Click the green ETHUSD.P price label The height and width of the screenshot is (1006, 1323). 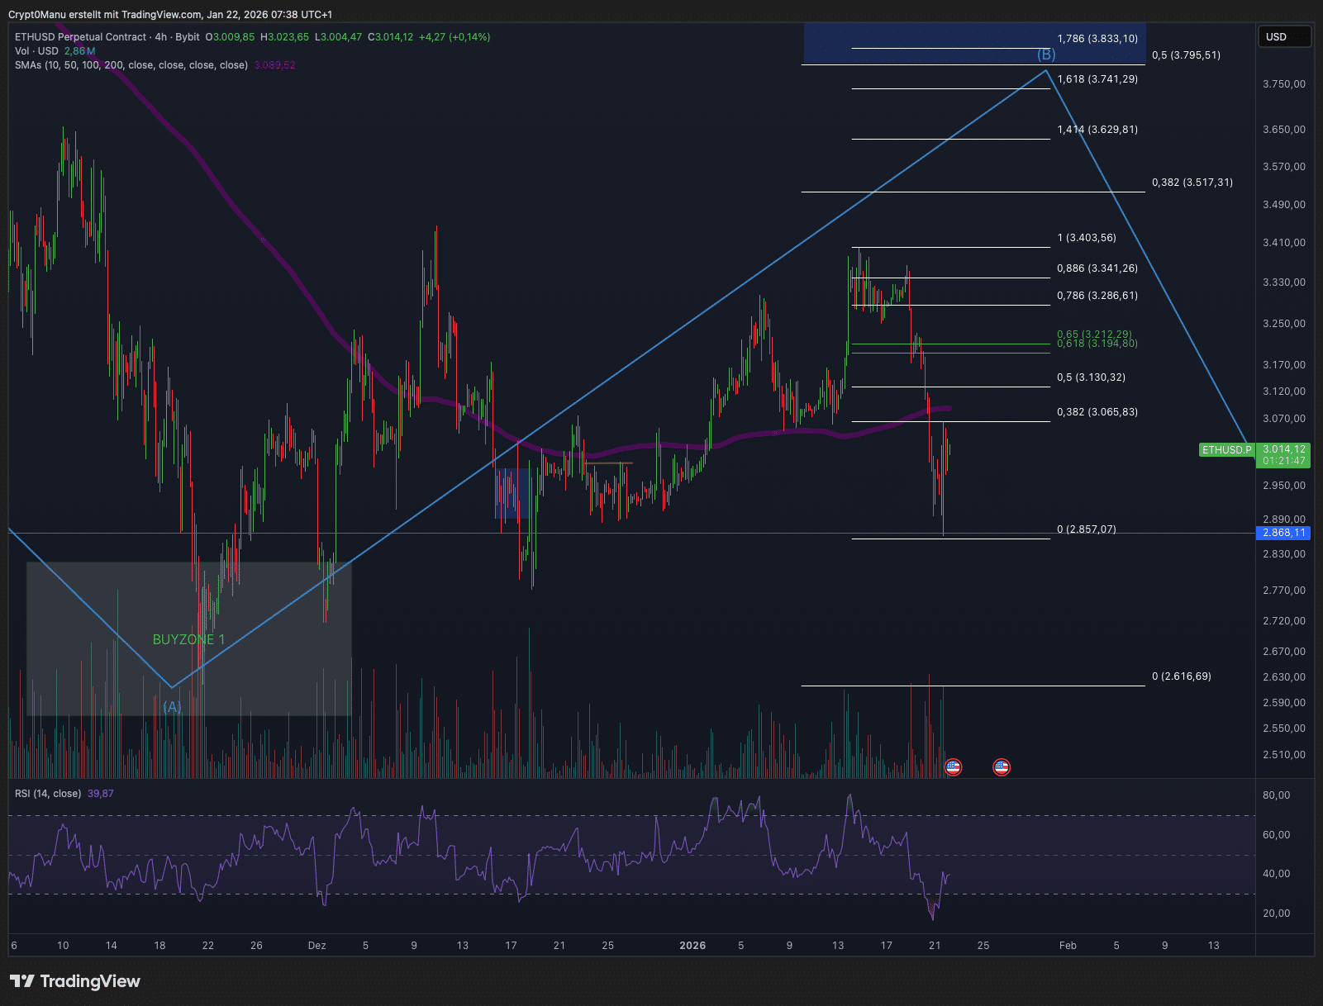1226,450
